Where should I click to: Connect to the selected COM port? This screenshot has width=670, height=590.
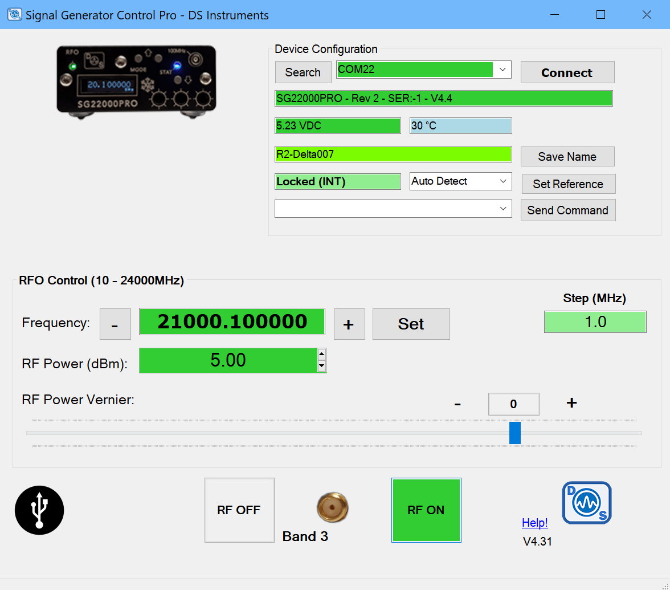tap(567, 72)
